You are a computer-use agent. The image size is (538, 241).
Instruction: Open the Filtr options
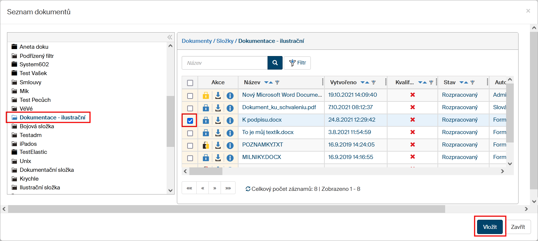[x=297, y=63]
